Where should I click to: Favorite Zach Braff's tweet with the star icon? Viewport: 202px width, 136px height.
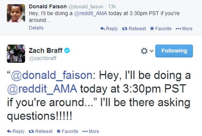click(59, 131)
